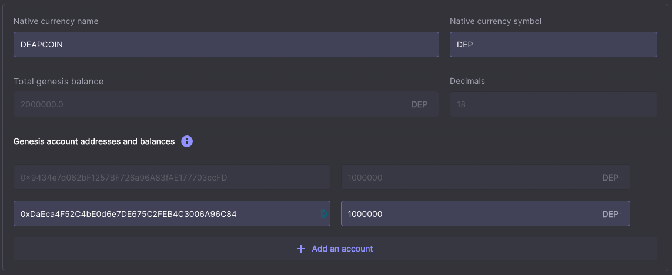The image size is (672, 275).
Task: Click the 'Native currency symbol' label
Action: click(496, 21)
